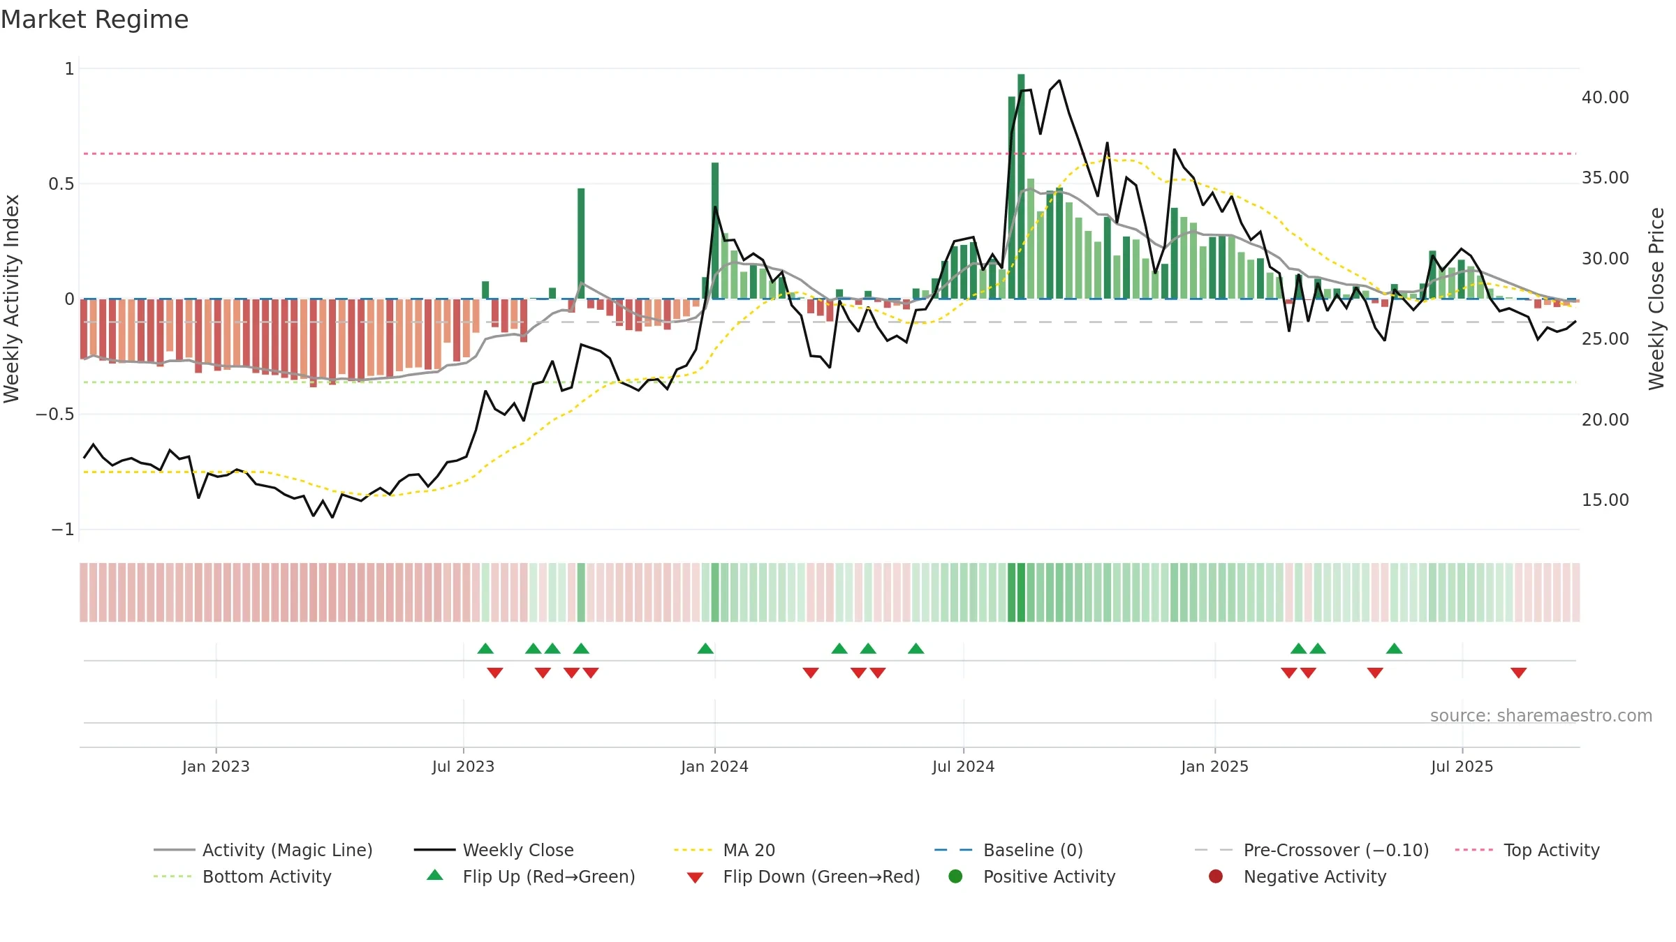The width and height of the screenshot is (1676, 942).
Task: Toggle the MA 20 legend entry
Action: click(724, 850)
